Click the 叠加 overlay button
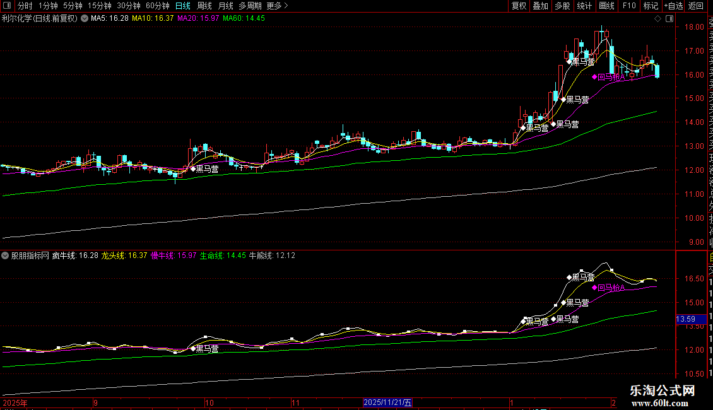Screen dimensions: 713x410 tap(541, 6)
